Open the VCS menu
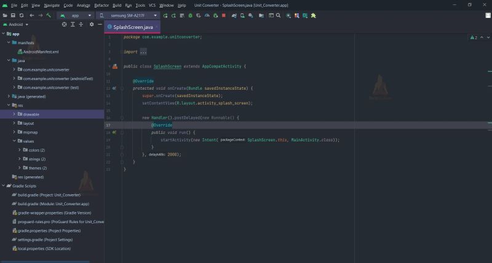Viewport: 492px width, 263px height. pos(152,6)
